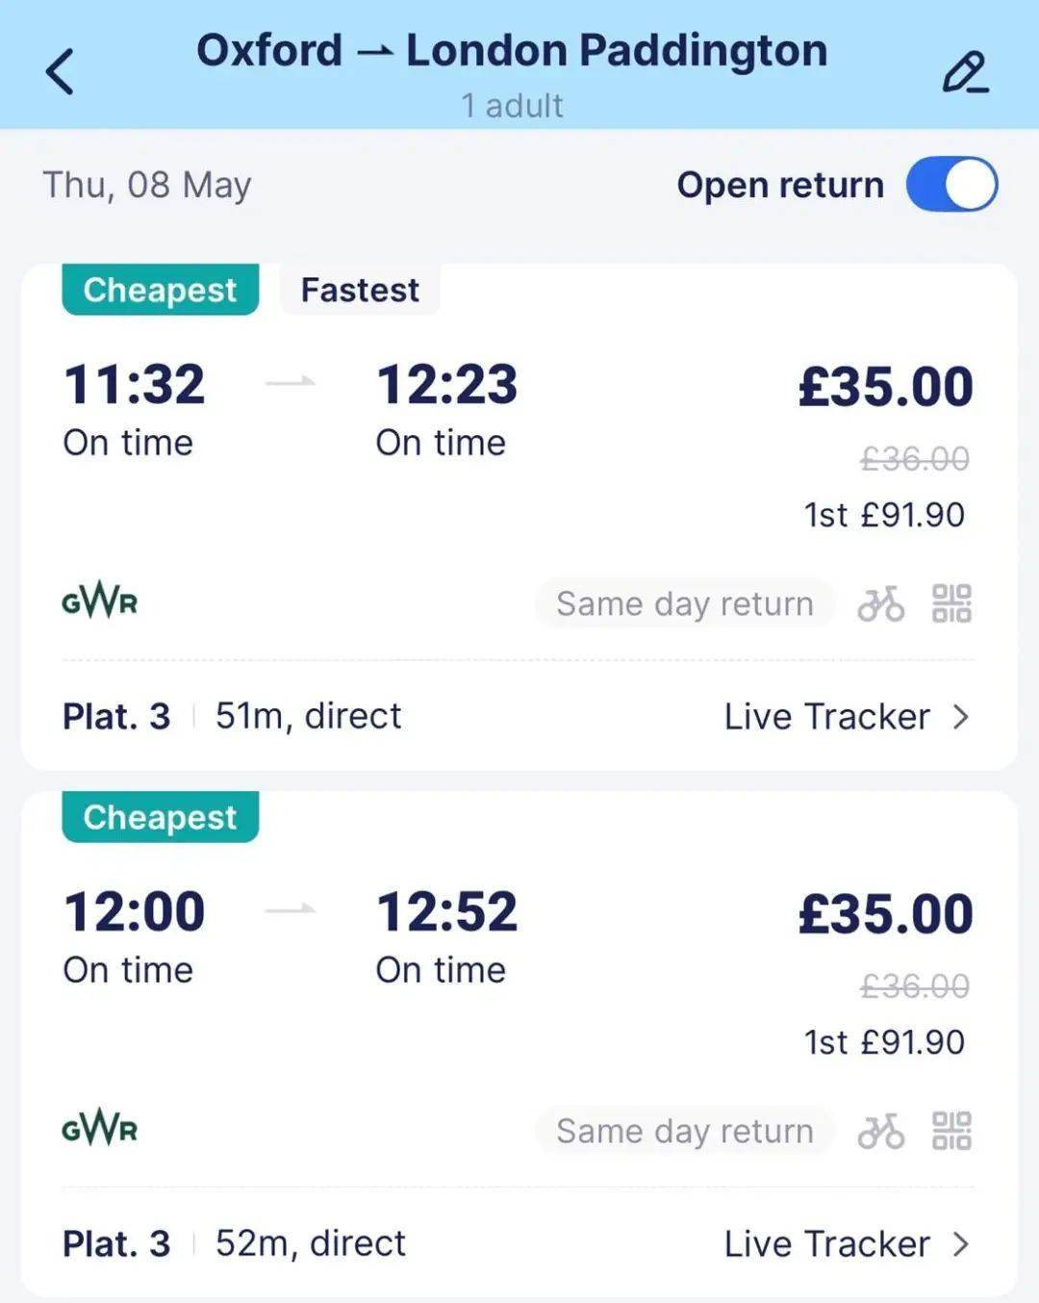
Task: Select the Thu, 08 May date
Action: pos(147,185)
